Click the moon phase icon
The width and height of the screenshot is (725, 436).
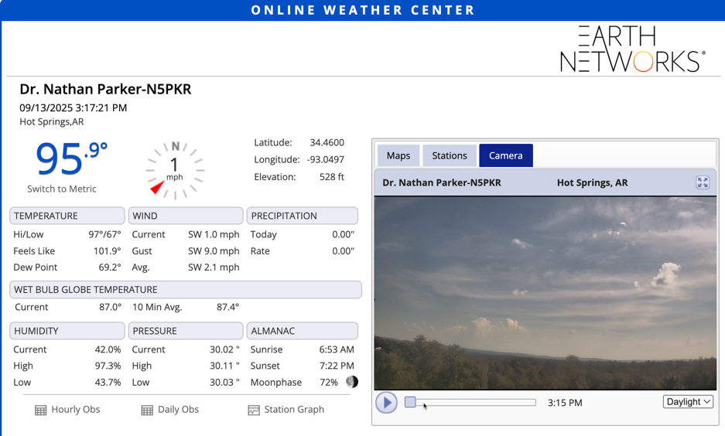(352, 382)
